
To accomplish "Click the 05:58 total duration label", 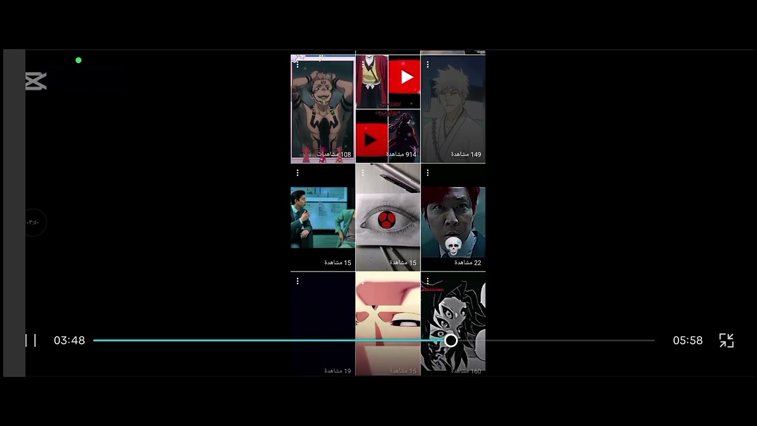I will [688, 340].
